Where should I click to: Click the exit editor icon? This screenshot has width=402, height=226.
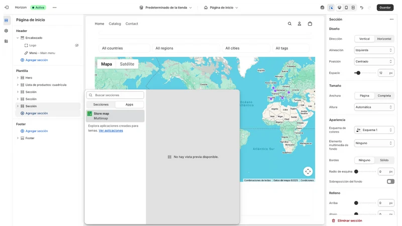[7, 8]
